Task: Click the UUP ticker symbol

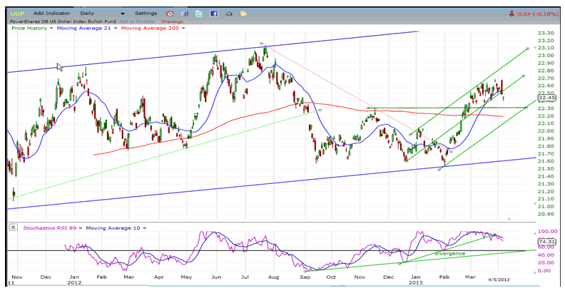Action: tap(16, 13)
